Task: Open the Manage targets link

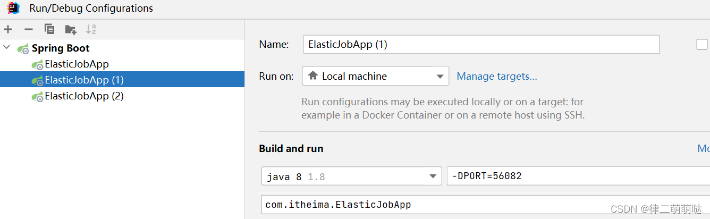Action: point(497,76)
